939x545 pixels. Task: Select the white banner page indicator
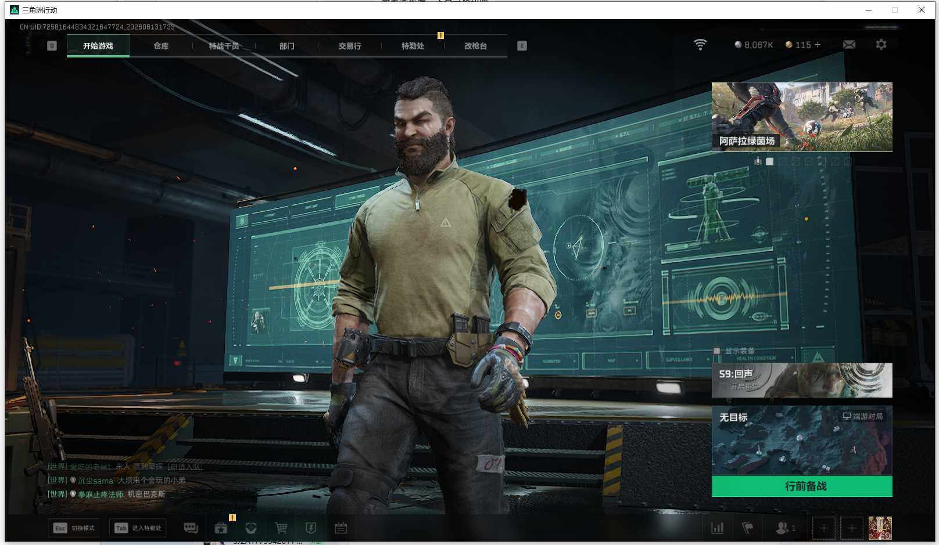pyautogui.click(x=770, y=161)
